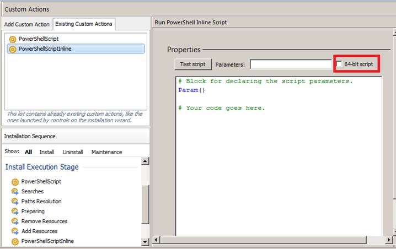Select the Preparing action icon
Screen dimensions: 396x249
[15, 211]
